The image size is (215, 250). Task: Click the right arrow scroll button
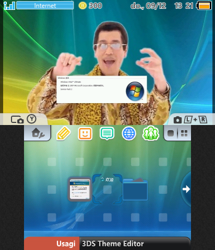click(x=186, y=189)
